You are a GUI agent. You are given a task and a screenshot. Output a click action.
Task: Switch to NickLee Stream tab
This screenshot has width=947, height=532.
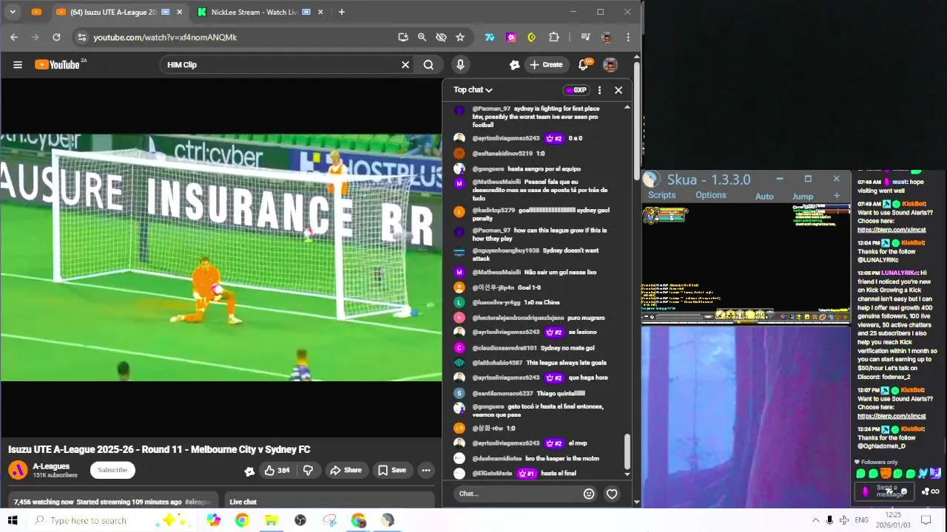(x=259, y=13)
